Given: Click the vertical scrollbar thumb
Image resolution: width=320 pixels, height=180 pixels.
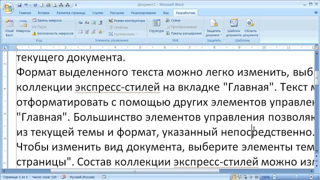Looking at the screenshot, I should pos(316,77).
